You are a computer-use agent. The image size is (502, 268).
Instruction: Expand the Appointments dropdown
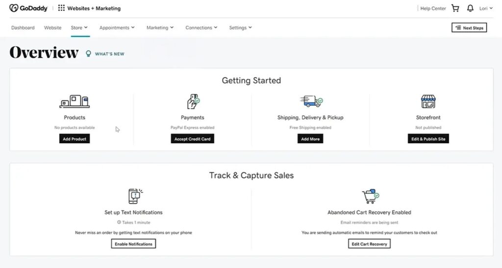tap(117, 27)
